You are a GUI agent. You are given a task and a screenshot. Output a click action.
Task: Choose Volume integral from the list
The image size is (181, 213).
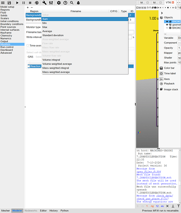tap(51, 60)
